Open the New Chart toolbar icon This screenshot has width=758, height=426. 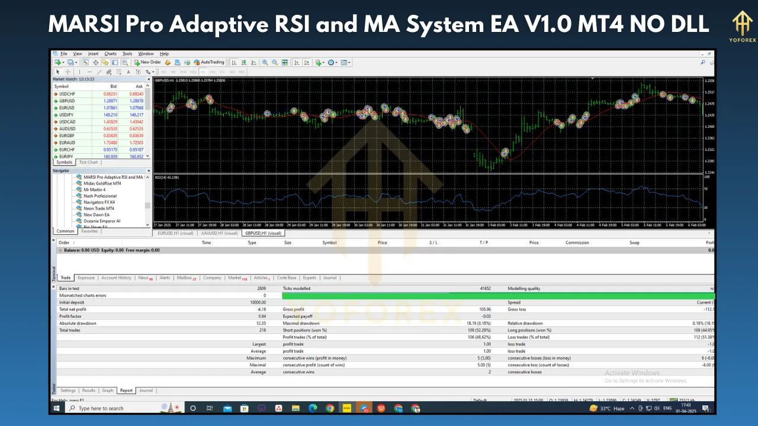(x=59, y=62)
